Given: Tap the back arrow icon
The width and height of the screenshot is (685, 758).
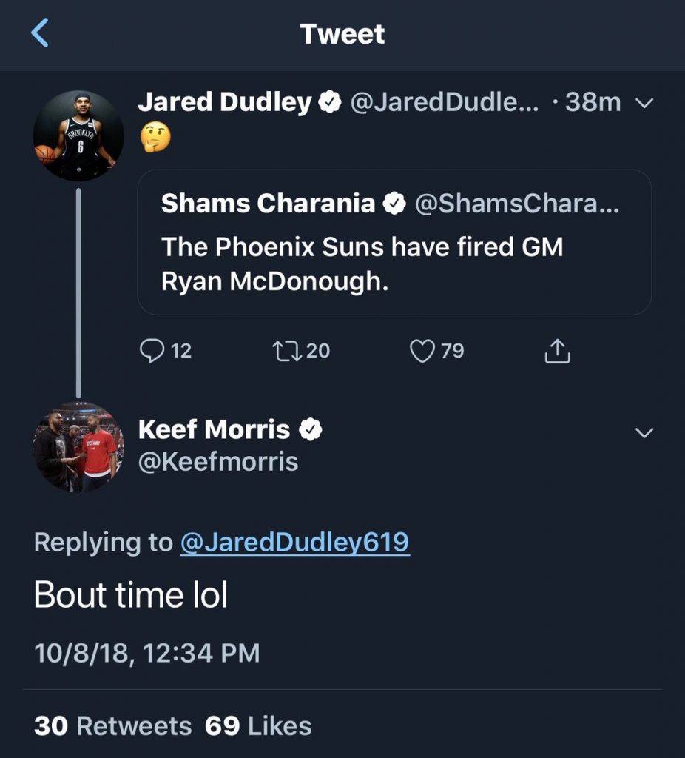Looking at the screenshot, I should point(40,34).
